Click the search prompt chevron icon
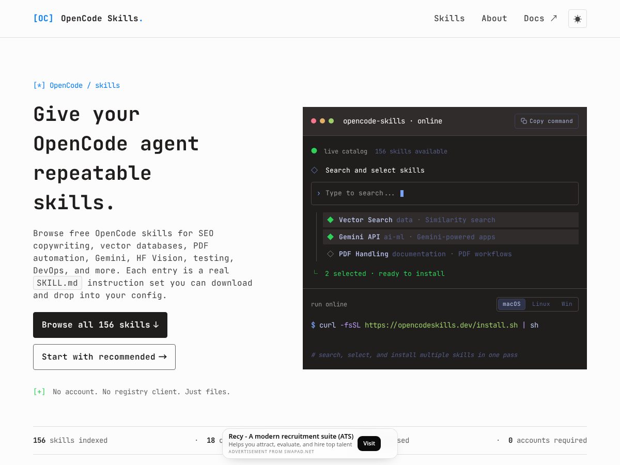The height and width of the screenshot is (465, 620). [x=319, y=193]
